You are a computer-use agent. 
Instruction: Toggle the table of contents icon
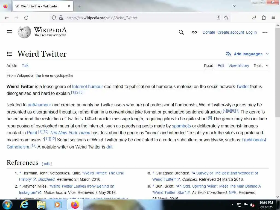click(x=9, y=54)
